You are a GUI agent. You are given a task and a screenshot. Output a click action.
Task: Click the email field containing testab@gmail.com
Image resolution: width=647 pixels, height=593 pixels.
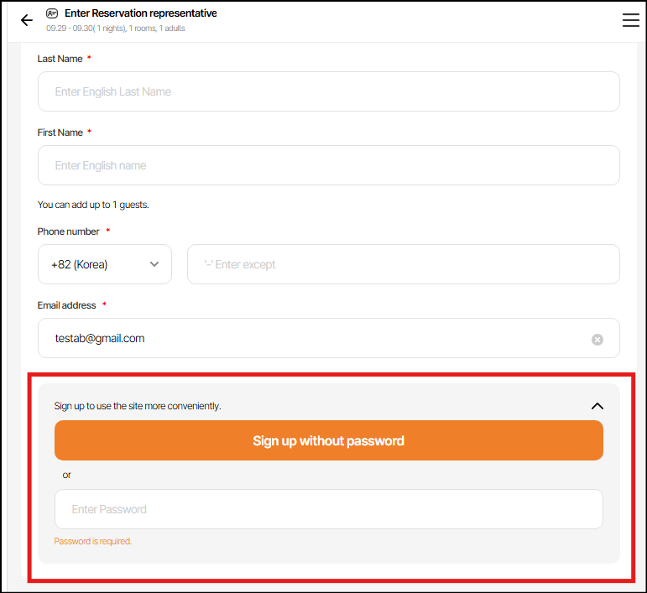click(x=310, y=338)
